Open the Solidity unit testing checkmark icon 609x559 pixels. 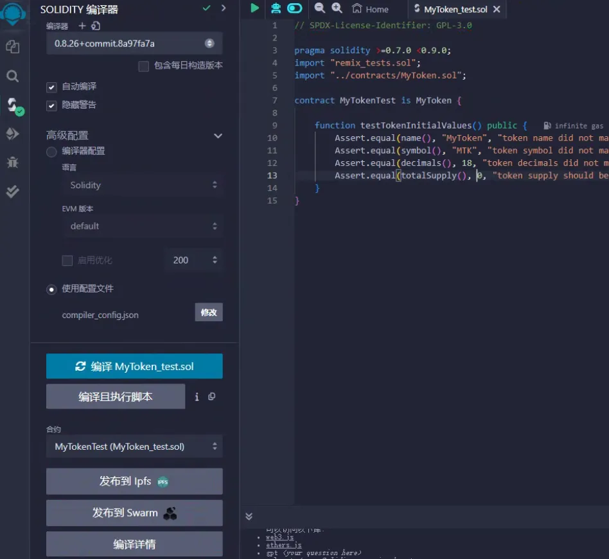pos(12,191)
